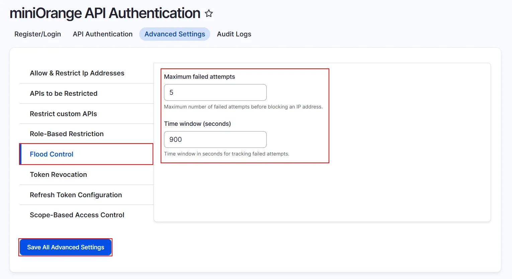The image size is (512, 279).
Task: Click the help text about blocking an IP address
Action: (243, 107)
